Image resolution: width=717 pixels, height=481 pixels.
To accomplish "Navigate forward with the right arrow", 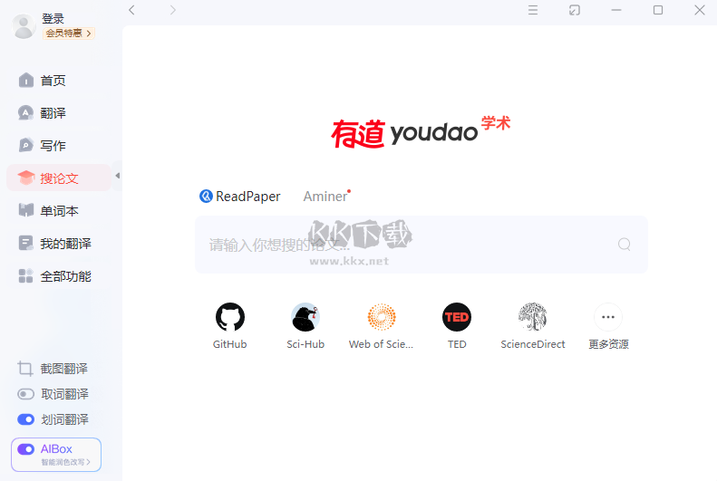I will (x=172, y=10).
